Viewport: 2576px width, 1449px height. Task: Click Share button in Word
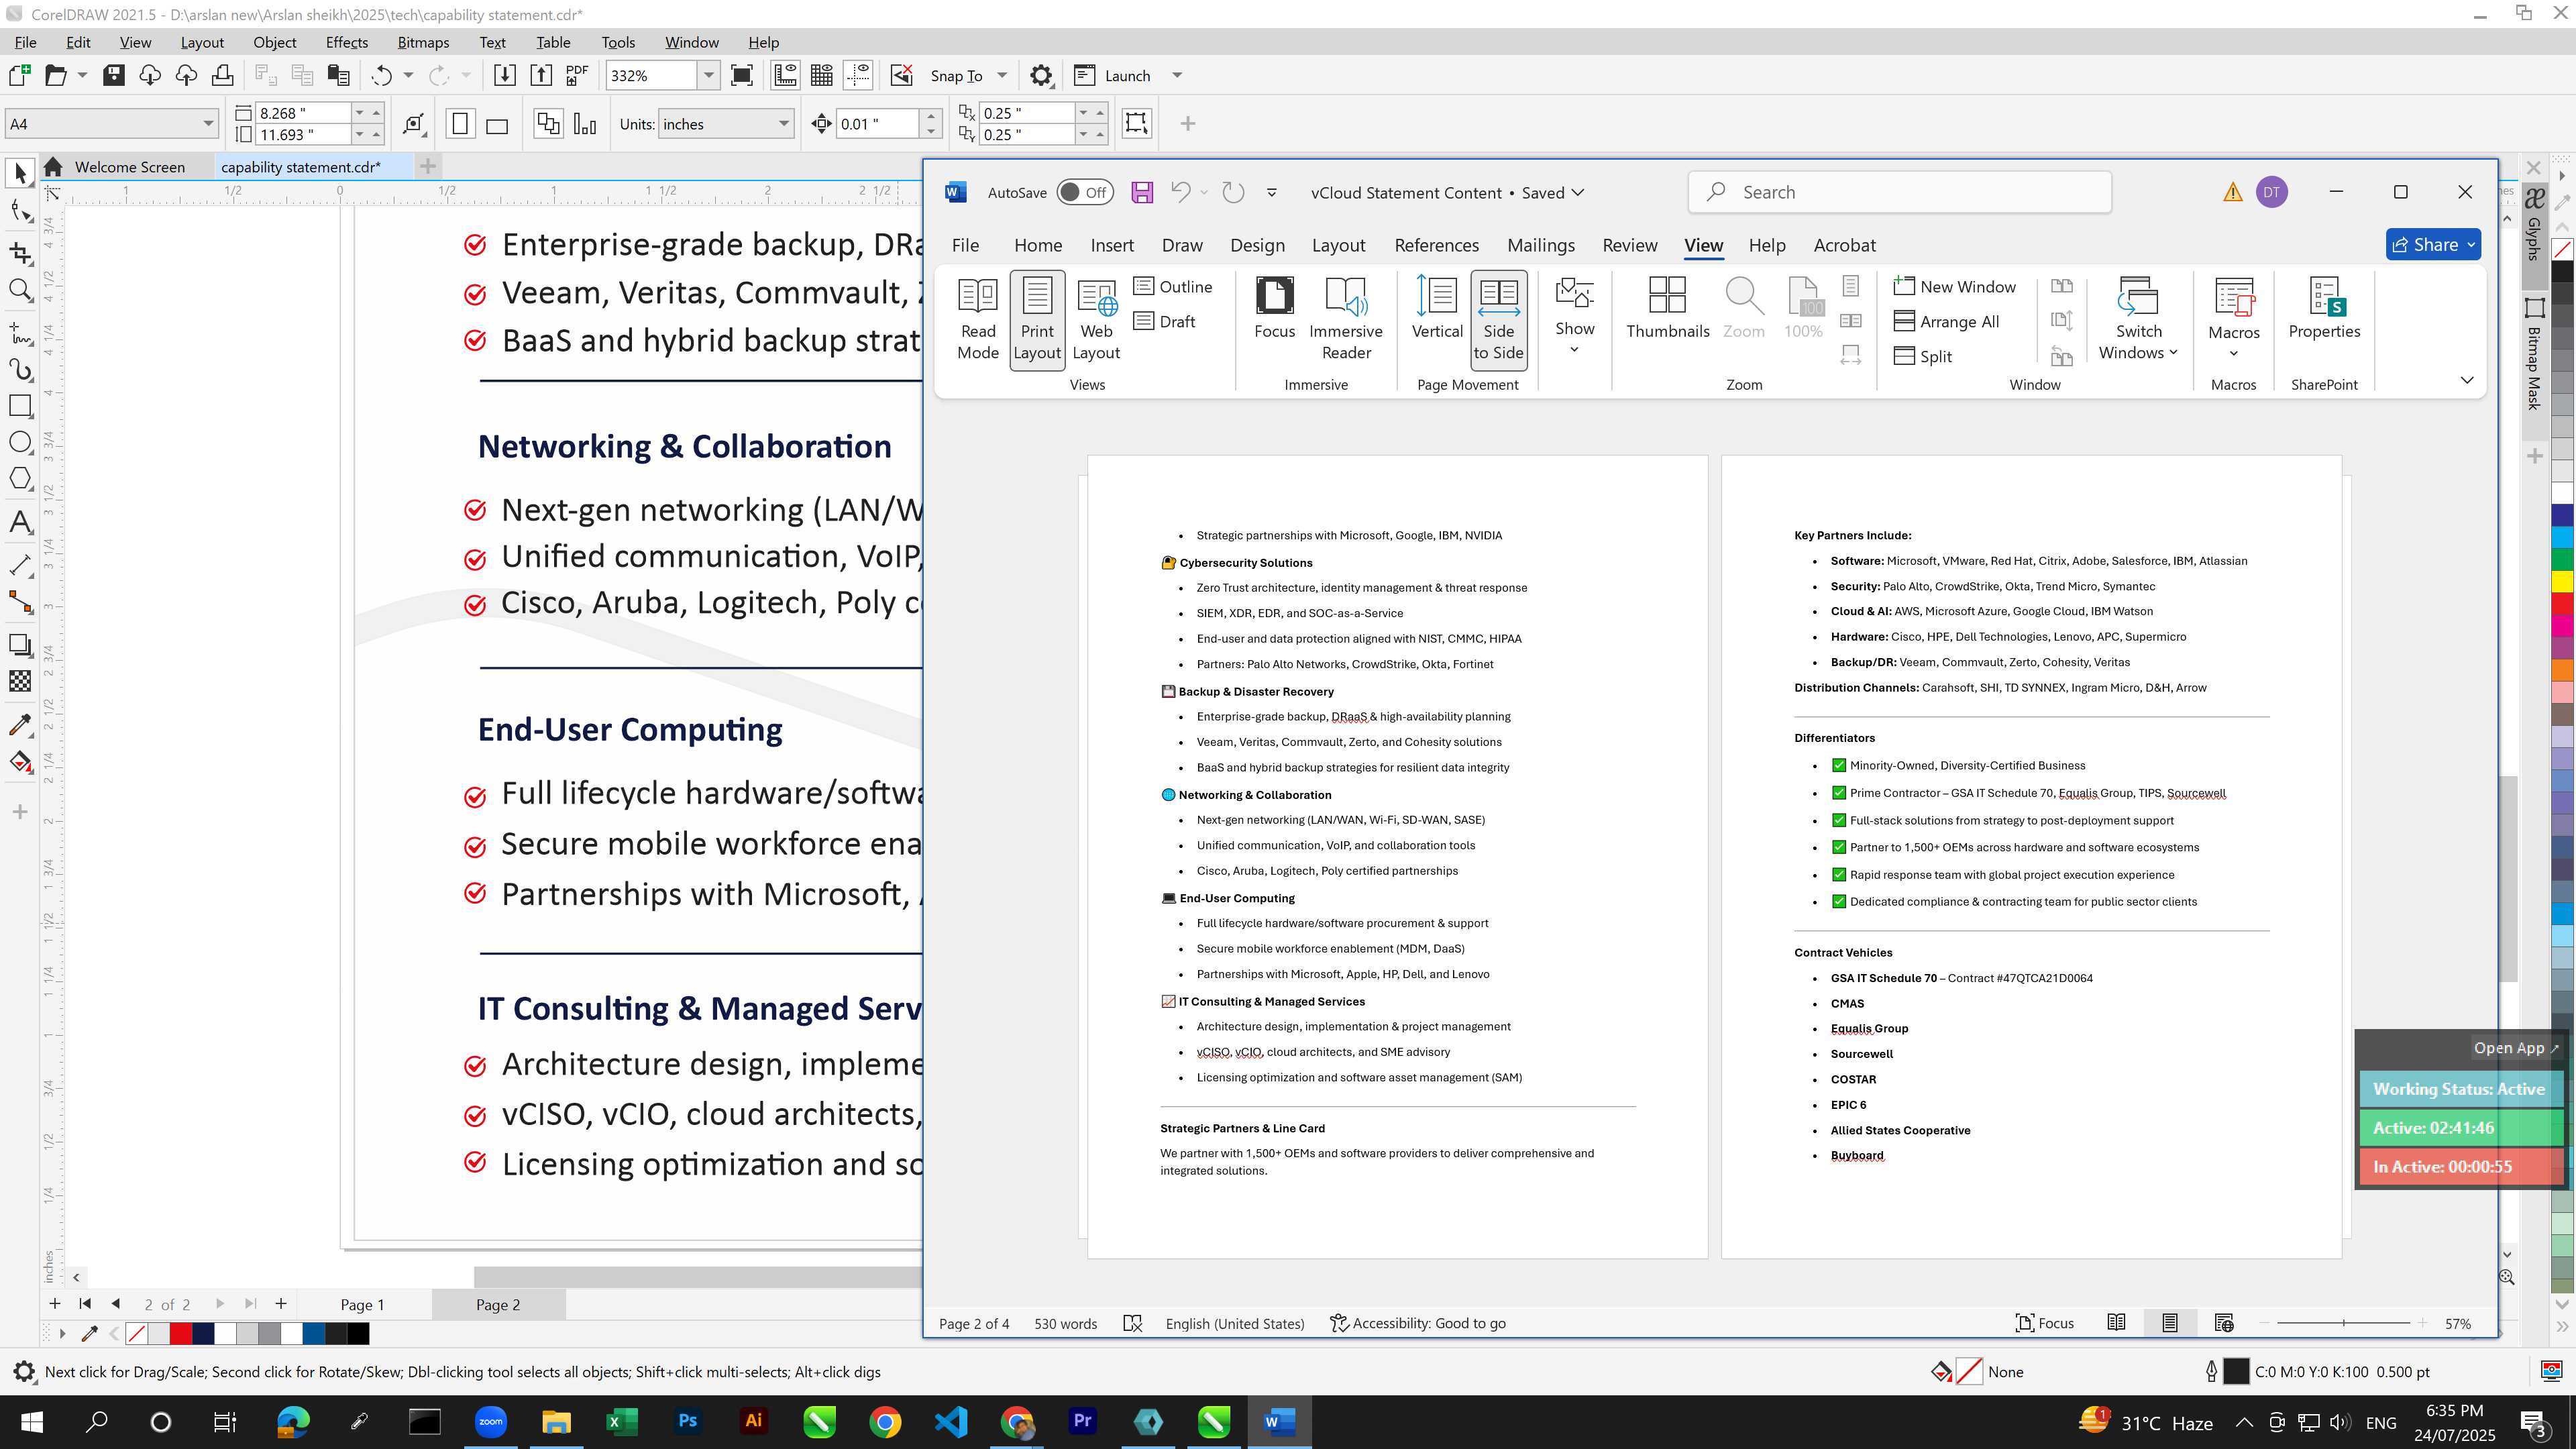click(x=2433, y=245)
